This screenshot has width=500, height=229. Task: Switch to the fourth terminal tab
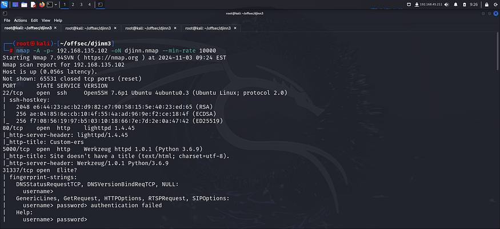coord(211,28)
